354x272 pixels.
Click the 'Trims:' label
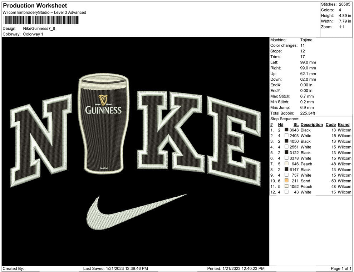point(276,56)
